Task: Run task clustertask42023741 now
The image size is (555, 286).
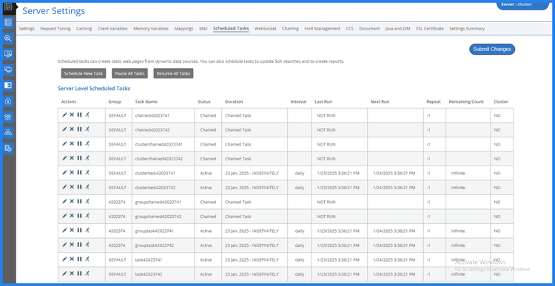Action: [87, 172]
